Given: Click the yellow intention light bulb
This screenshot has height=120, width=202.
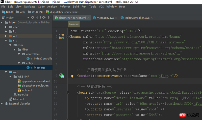Looking at the screenshot, I should click(72, 76).
